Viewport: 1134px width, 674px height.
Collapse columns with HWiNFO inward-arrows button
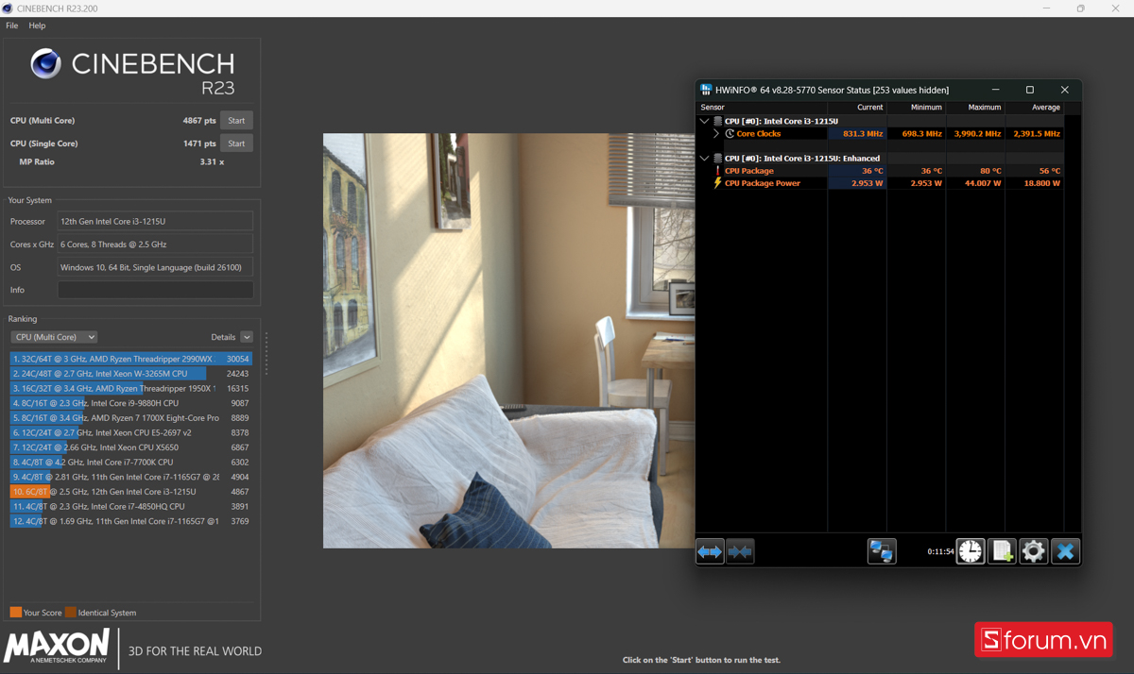click(741, 551)
